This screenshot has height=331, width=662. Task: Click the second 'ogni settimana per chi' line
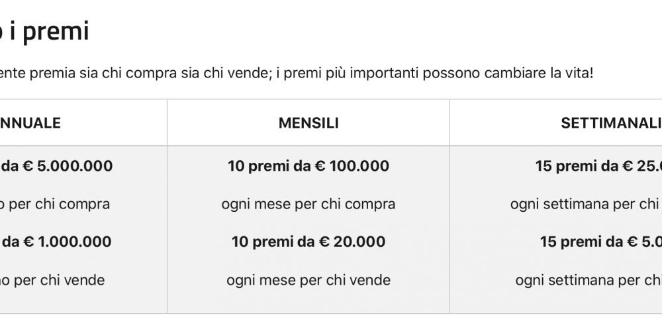589,280
